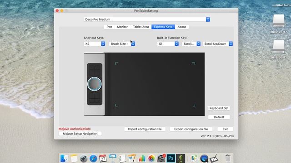Select the untitled folder on desktop
291x163 pixels.
281,5
